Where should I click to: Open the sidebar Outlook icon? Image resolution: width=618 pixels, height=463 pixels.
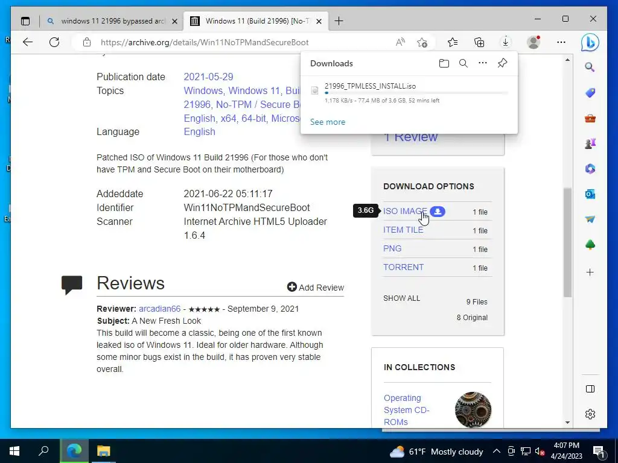pos(590,194)
